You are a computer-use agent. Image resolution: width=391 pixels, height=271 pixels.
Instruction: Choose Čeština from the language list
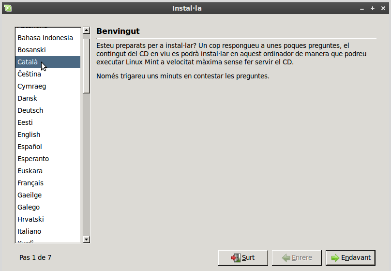(48, 74)
